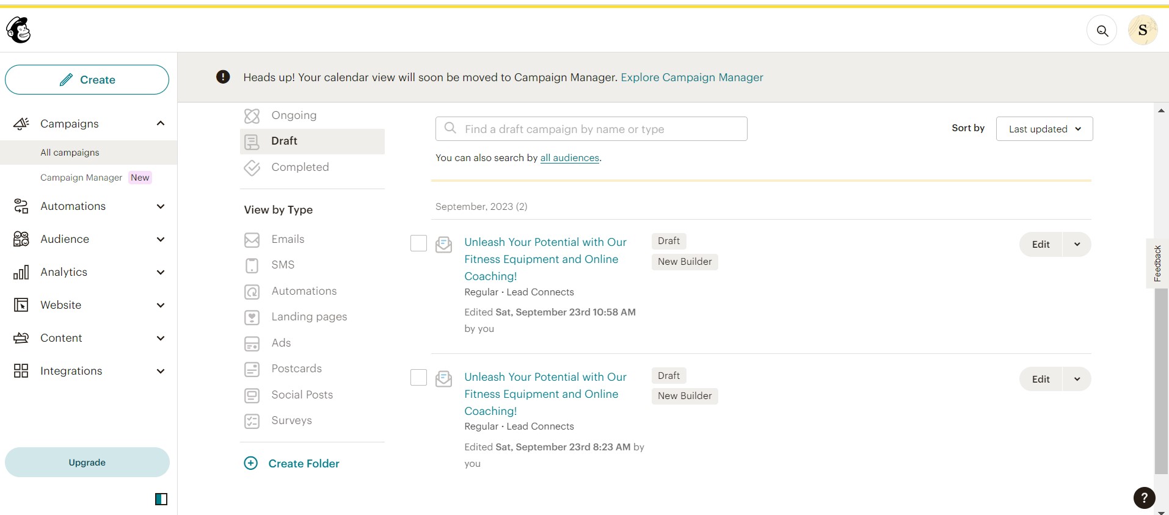Click the draft campaign search field

[x=591, y=129]
